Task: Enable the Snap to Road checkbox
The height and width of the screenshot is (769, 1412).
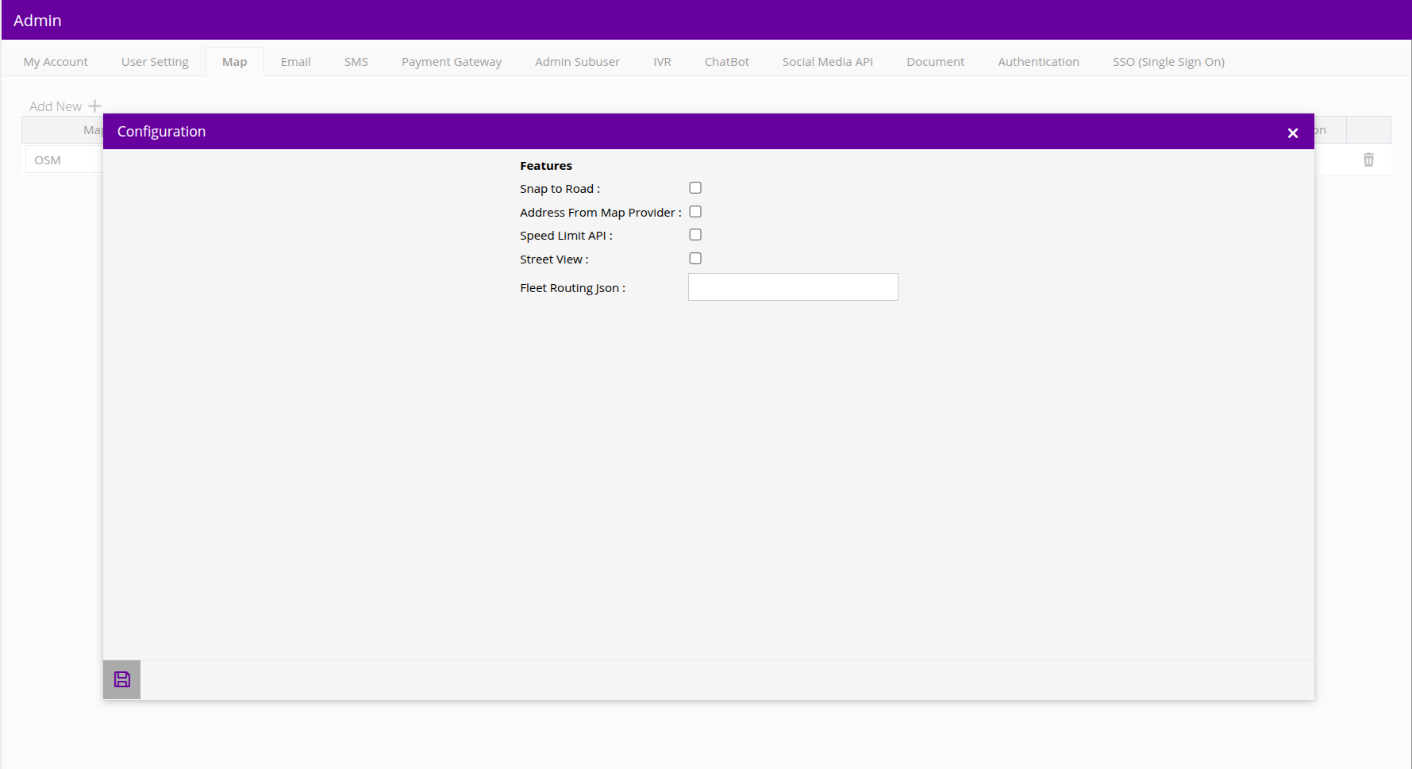Action: point(695,188)
